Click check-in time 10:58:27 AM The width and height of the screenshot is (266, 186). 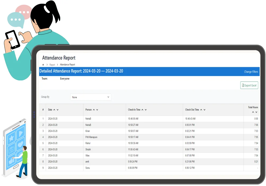point(133,125)
